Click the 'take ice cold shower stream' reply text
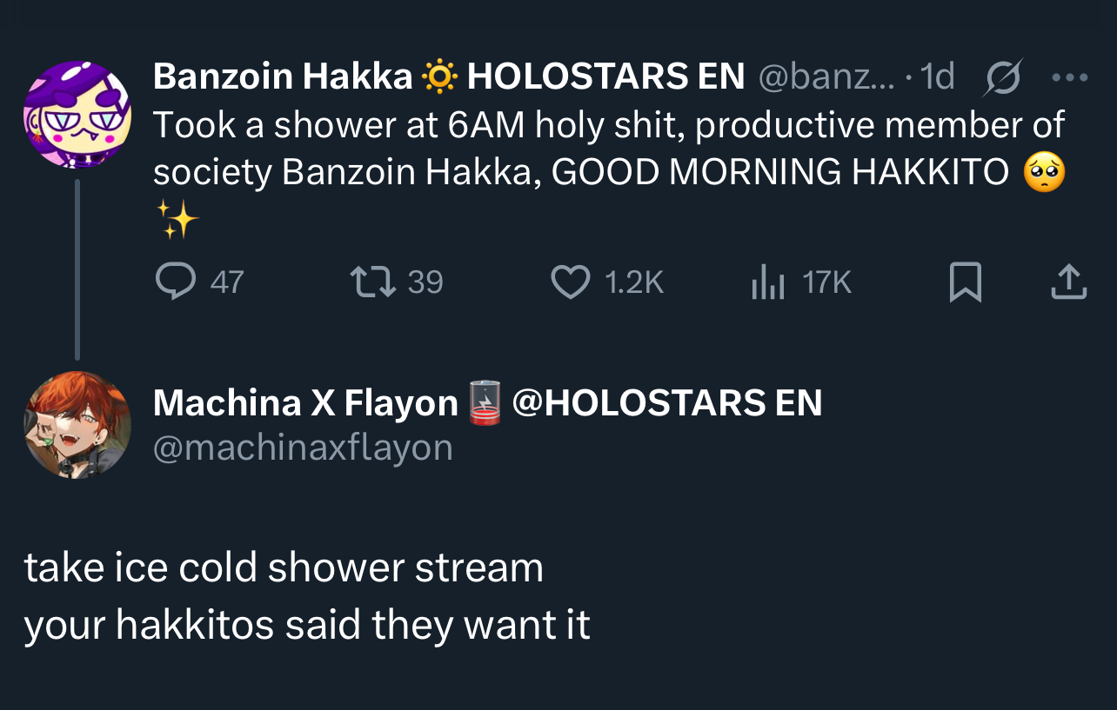Viewport: 1117px width, 710px height. click(x=284, y=568)
